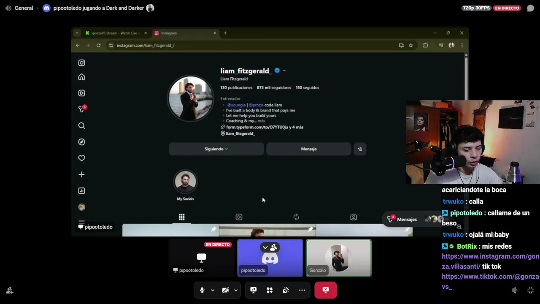
Task: Open the Instagram logo home link
Action: coord(81,63)
